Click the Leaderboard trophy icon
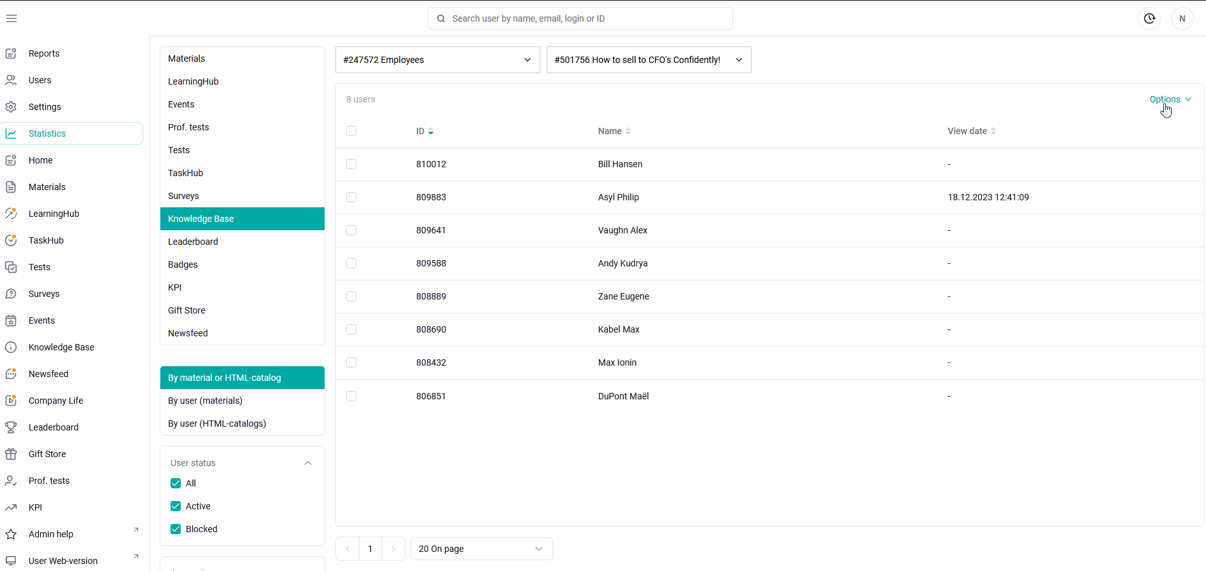 pyautogui.click(x=11, y=427)
